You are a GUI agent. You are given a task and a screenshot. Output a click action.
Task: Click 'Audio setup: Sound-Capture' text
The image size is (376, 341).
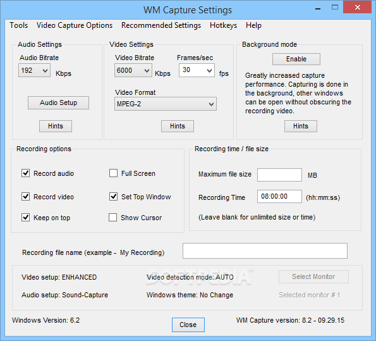[x=64, y=295]
